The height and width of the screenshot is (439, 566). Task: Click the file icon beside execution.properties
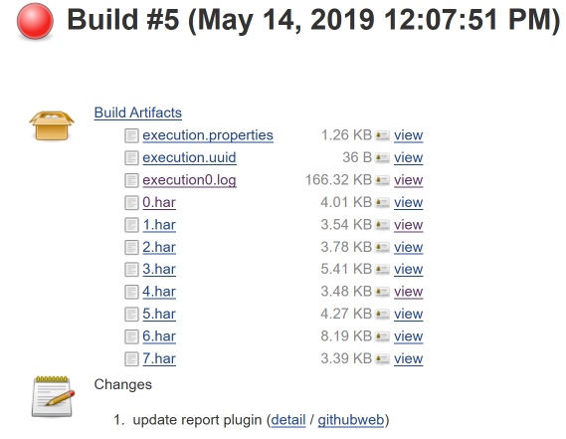pos(131,135)
